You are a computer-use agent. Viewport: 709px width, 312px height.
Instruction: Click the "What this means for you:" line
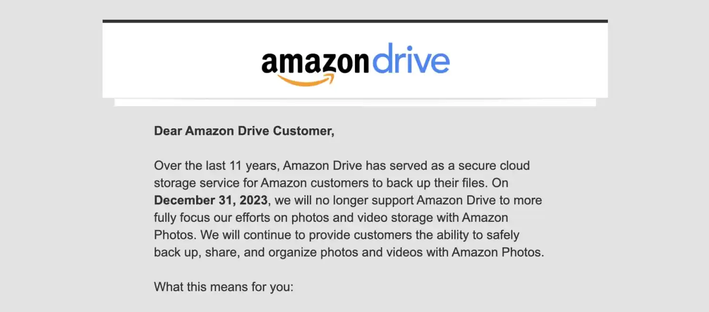coord(224,287)
